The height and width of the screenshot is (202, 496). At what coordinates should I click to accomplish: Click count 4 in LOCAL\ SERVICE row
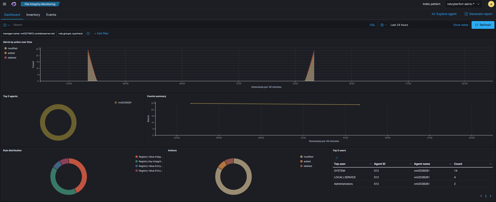coord(455,177)
